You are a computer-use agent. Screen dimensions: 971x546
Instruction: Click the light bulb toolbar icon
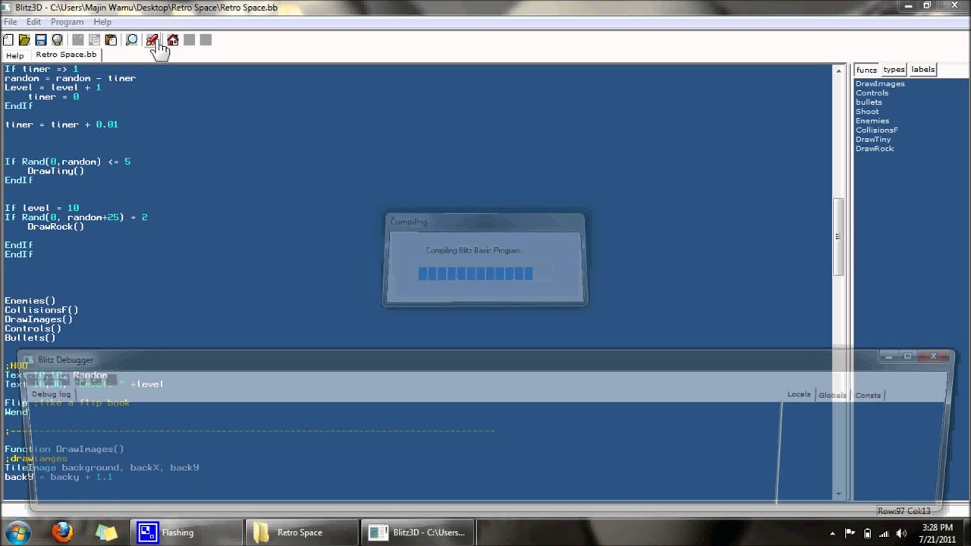coord(57,39)
